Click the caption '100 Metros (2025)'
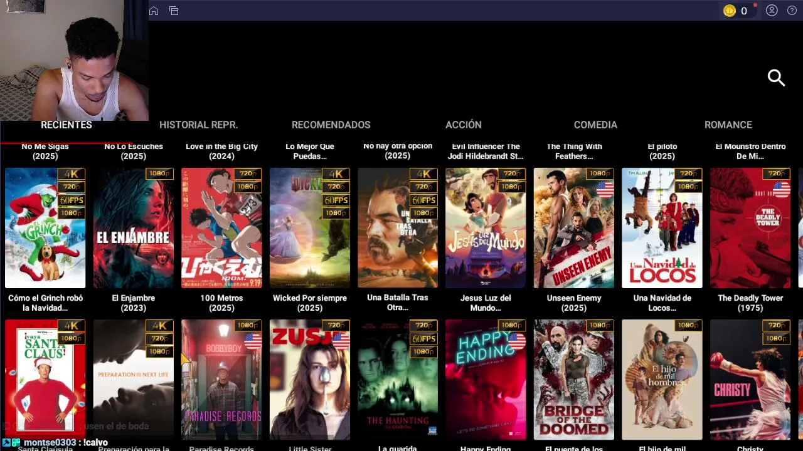The image size is (803, 451). [x=221, y=303]
